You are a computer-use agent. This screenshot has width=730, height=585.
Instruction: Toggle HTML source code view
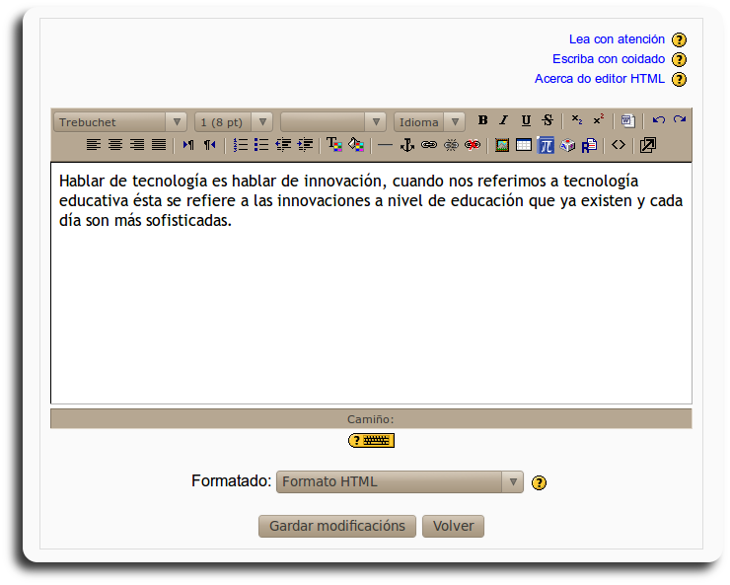(x=619, y=145)
